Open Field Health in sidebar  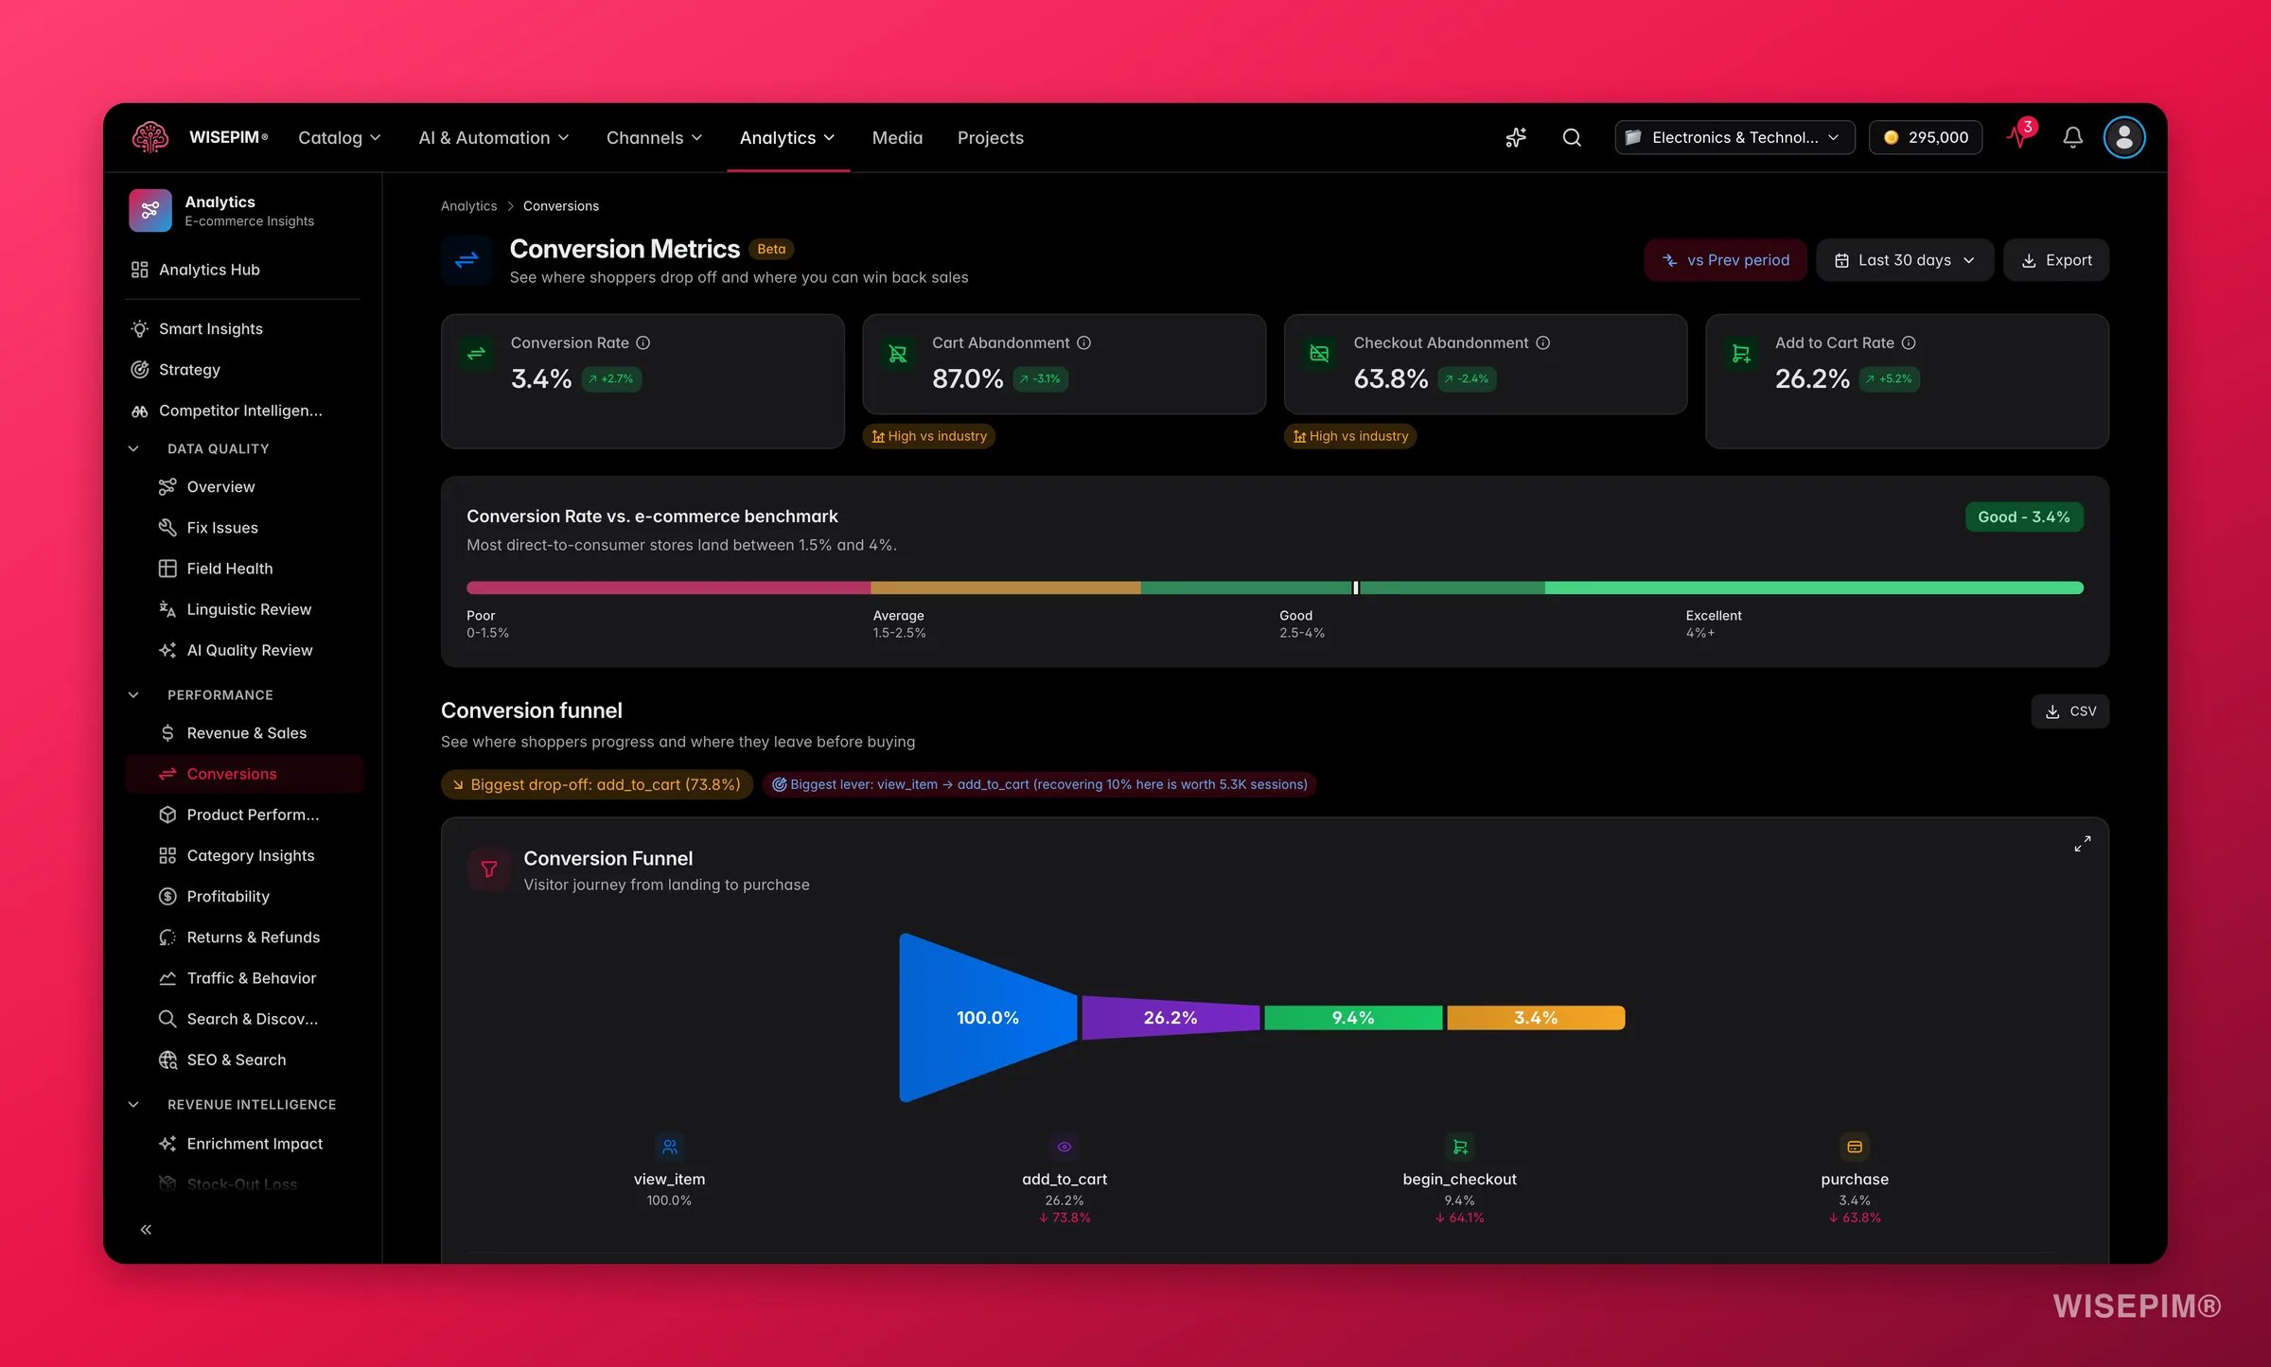[243, 569]
